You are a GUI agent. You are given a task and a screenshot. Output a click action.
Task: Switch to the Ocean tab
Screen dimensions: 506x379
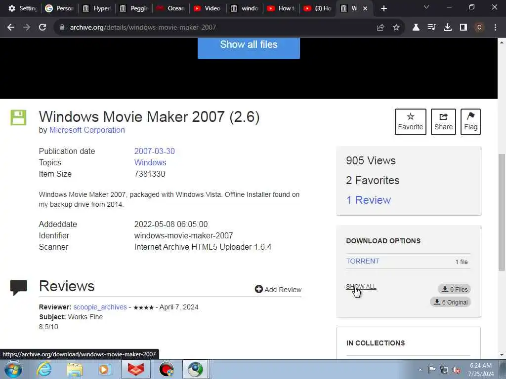[170, 8]
